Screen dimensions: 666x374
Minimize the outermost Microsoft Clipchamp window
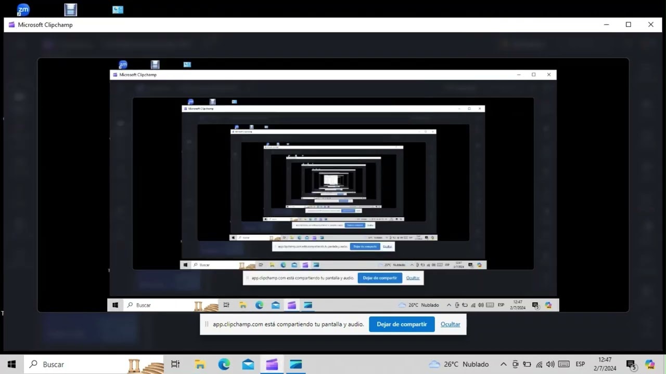[606, 24]
